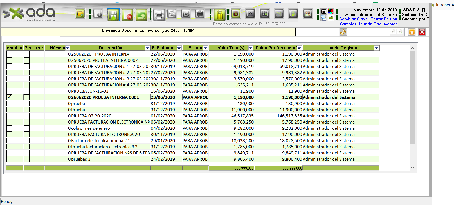Image resolution: width=454 pixels, height=214 pixels.
Task: Click the Cambiar Clave link
Action: pyautogui.click(x=353, y=19)
